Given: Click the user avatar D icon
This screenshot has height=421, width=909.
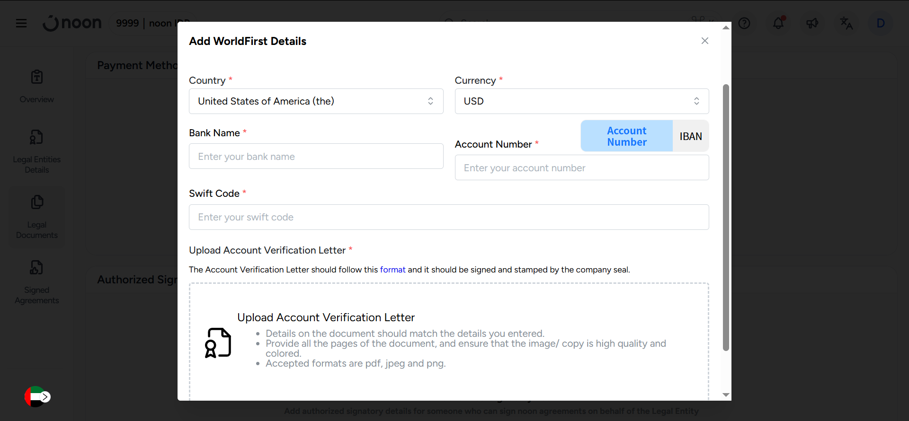Looking at the screenshot, I should [881, 23].
